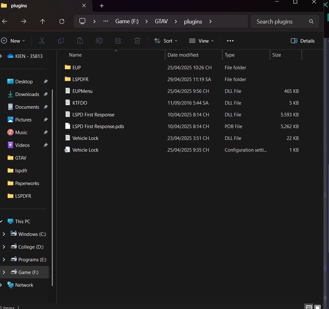Image resolution: width=329 pixels, height=309 pixels.
Task: Switch to details list view in status bar
Action: coord(309,307)
